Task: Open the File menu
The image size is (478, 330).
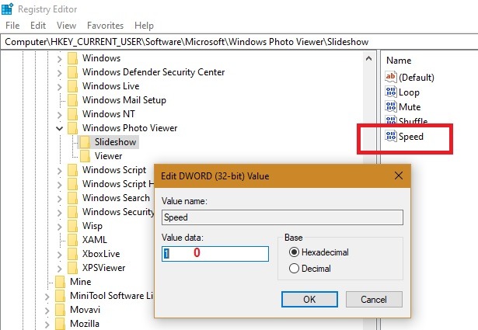Action: coord(12,26)
